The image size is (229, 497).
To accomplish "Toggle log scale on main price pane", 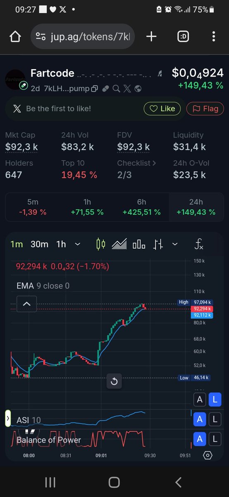I will pos(215,400).
